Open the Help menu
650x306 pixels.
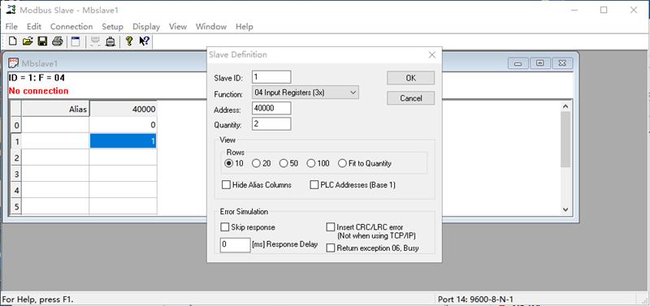pos(245,27)
